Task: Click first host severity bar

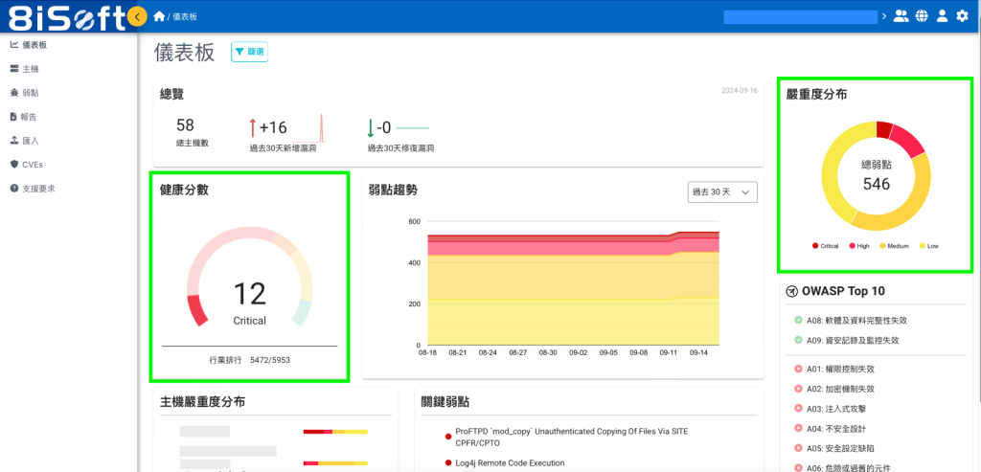Action: click(335, 432)
